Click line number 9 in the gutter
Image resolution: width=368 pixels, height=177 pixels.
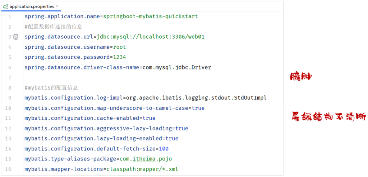(x=9, y=98)
